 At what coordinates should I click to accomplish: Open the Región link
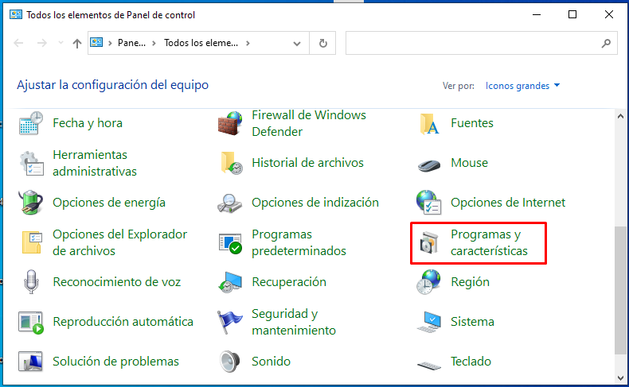(x=470, y=282)
